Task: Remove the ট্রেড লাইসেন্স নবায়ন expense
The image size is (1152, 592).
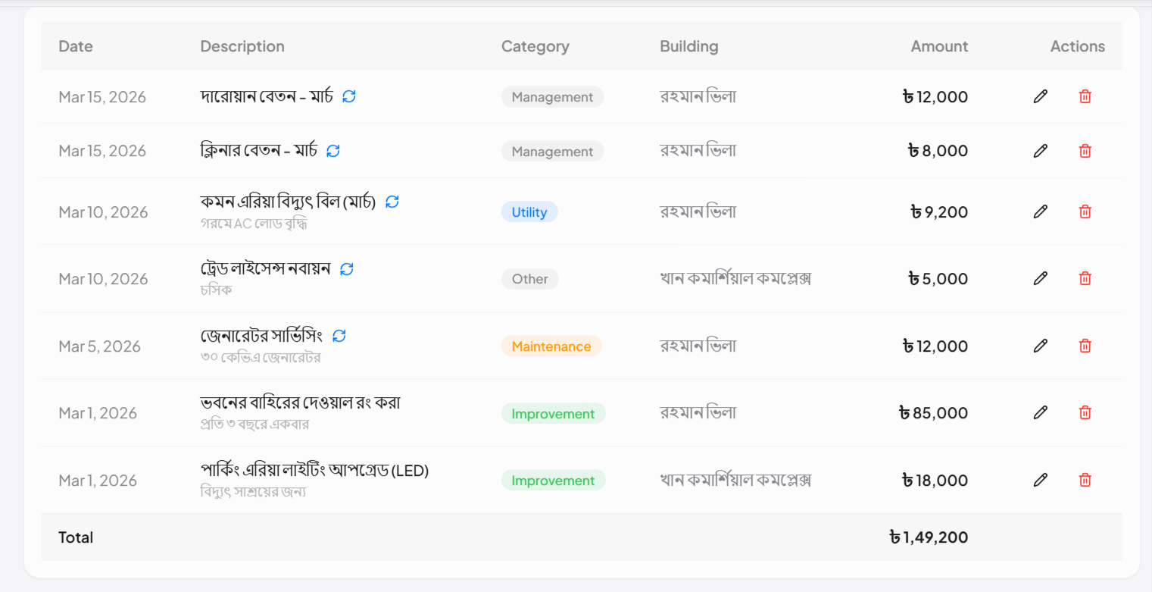Action: (1085, 278)
